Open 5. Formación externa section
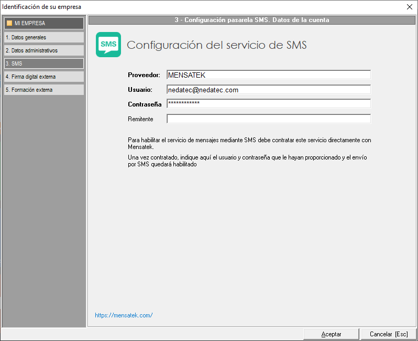This screenshot has width=418, height=341. (43, 90)
